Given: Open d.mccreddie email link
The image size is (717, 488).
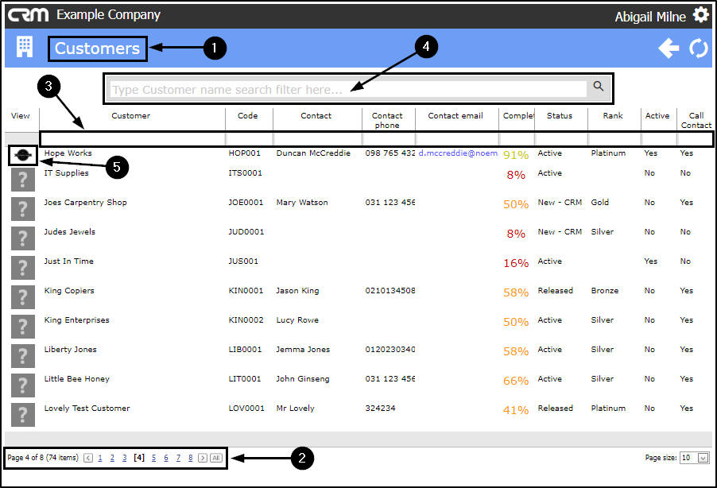Looking at the screenshot, I should [458, 153].
